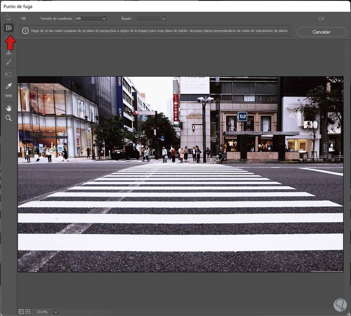Select the Transform tool
This screenshot has height=316, width=351.
pyautogui.click(x=9, y=74)
